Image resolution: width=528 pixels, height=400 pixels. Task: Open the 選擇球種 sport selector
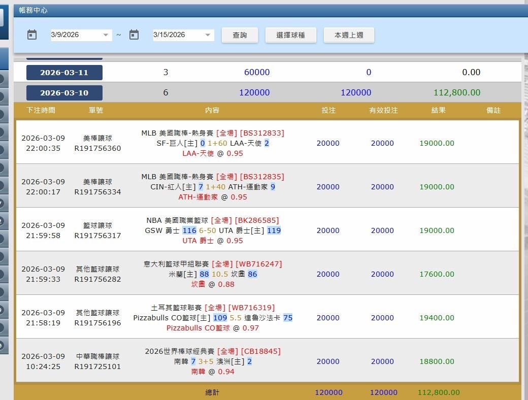click(291, 35)
